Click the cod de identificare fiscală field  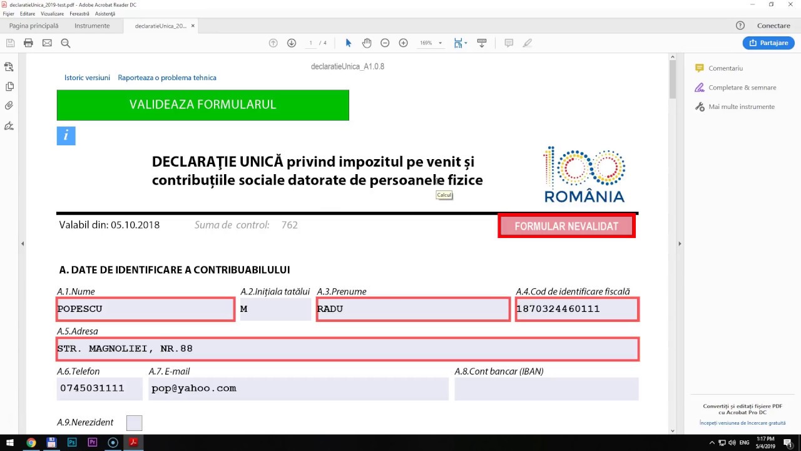coord(577,309)
